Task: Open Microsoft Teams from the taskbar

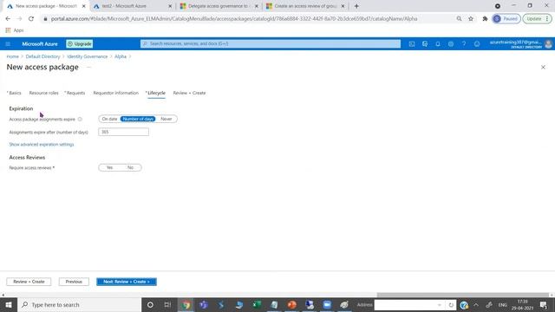Action: click(204, 304)
